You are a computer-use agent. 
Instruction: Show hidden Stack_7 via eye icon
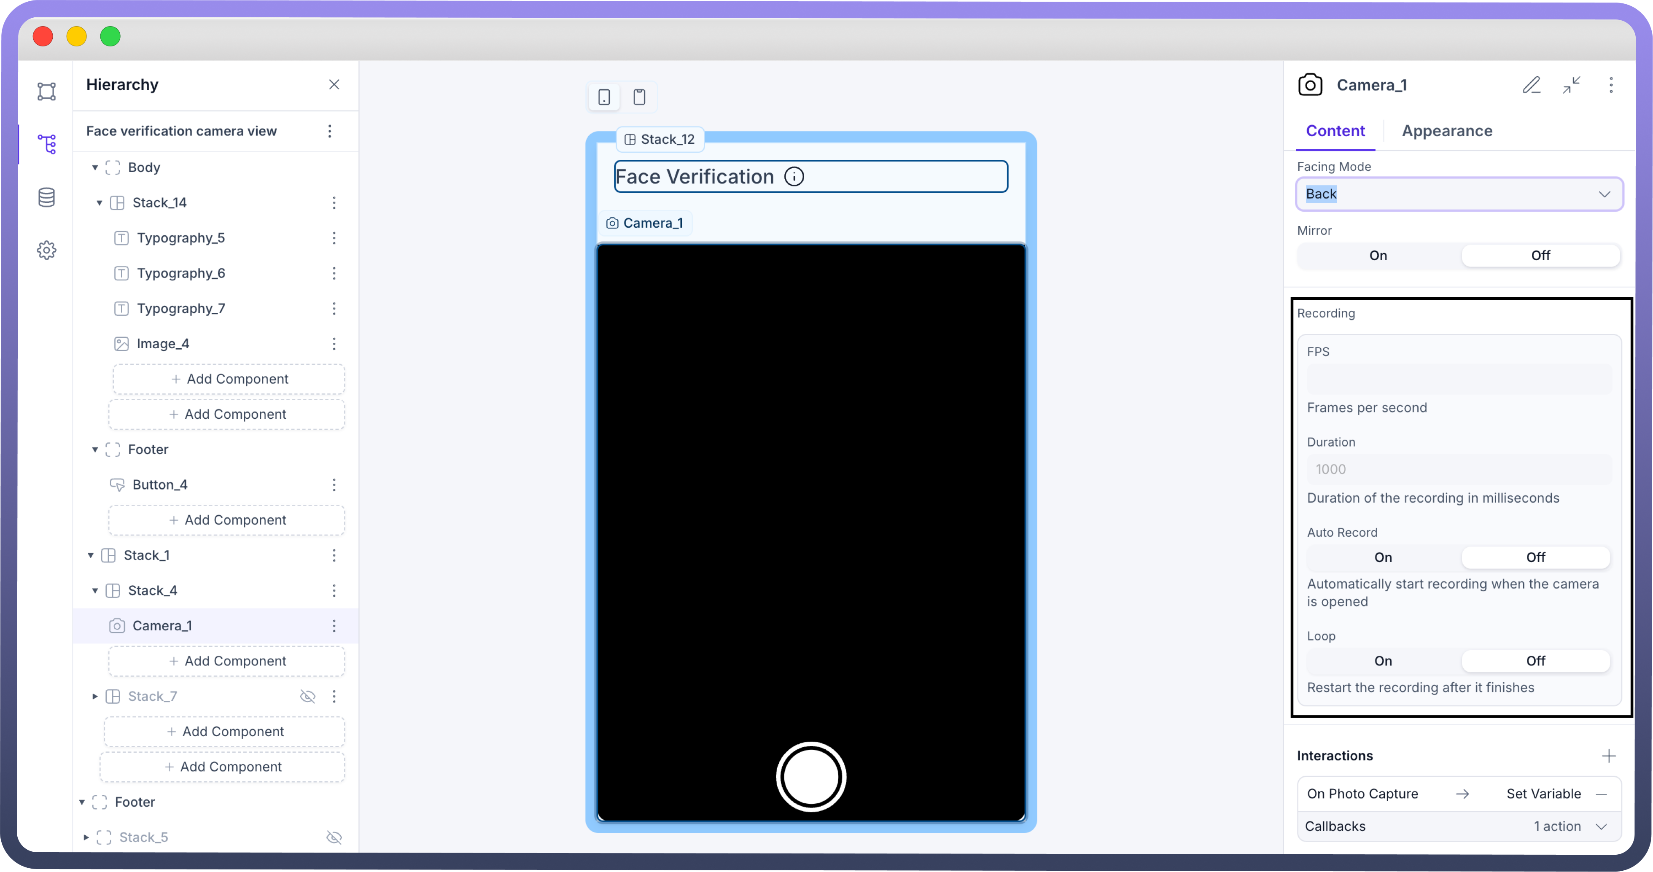pyautogui.click(x=308, y=696)
